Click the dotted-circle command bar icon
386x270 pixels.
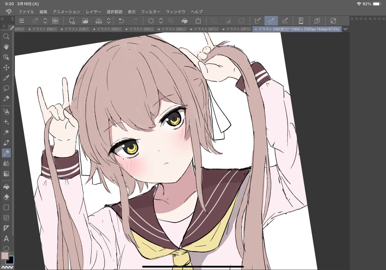click(151, 21)
